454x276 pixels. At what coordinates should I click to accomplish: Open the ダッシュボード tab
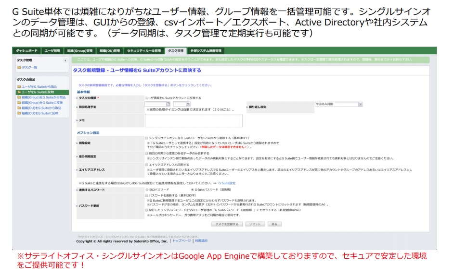[x=26, y=51]
